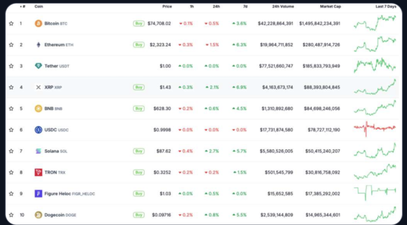The width and height of the screenshot is (407, 225).
Task: Open the Ethereum ETH coin link
Action: click(x=59, y=45)
